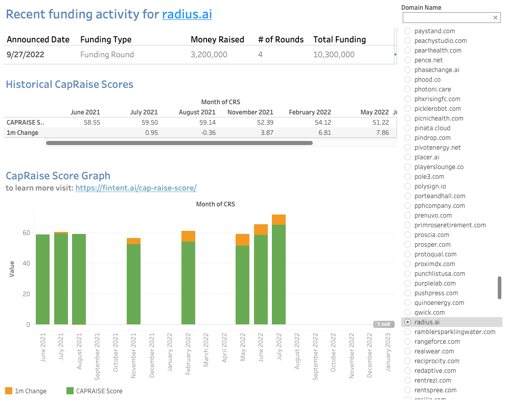Select the qwick.com domain option
Image resolution: width=508 pixels, height=404 pixels.
coord(407,312)
